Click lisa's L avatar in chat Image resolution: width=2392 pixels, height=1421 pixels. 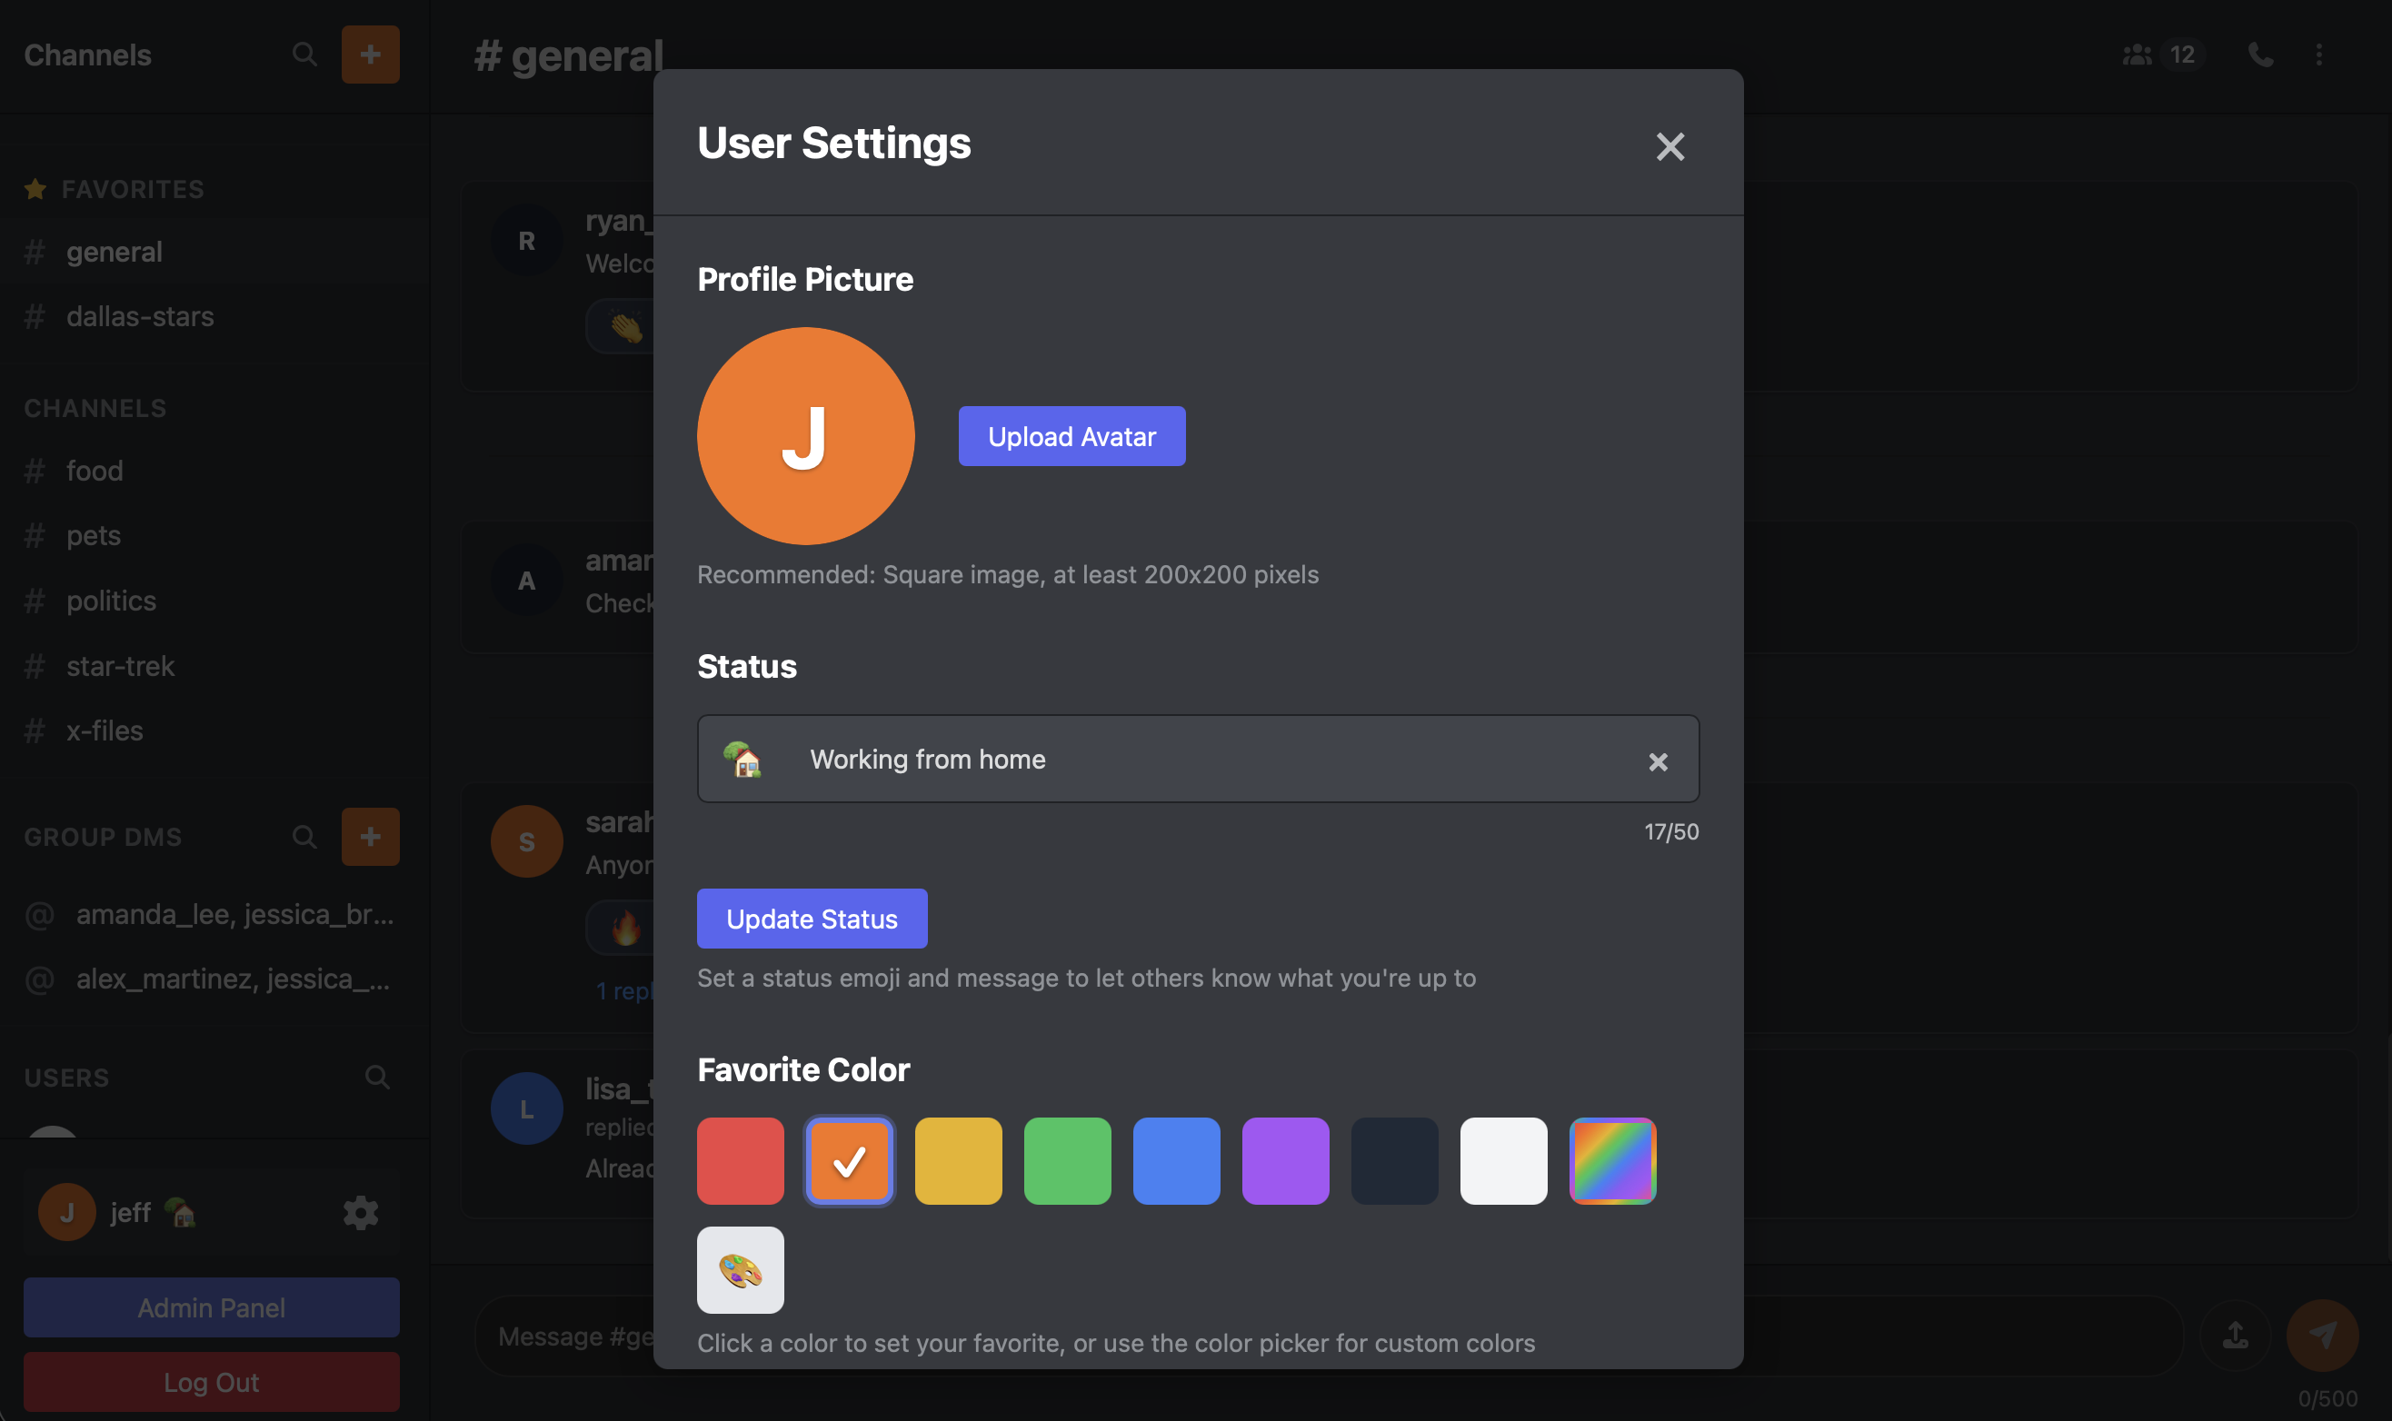[x=527, y=1108]
